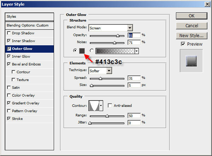The width and height of the screenshot is (212, 156).
Task: Click the Cancel button
Action: (192, 26)
